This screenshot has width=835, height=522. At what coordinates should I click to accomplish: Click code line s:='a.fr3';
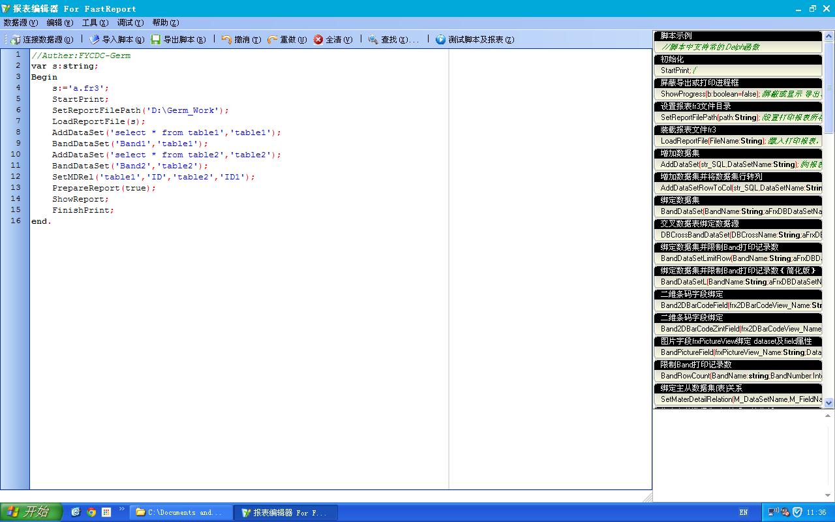[81, 88]
